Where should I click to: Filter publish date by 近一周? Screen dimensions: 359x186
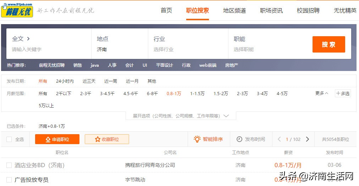click(111, 81)
